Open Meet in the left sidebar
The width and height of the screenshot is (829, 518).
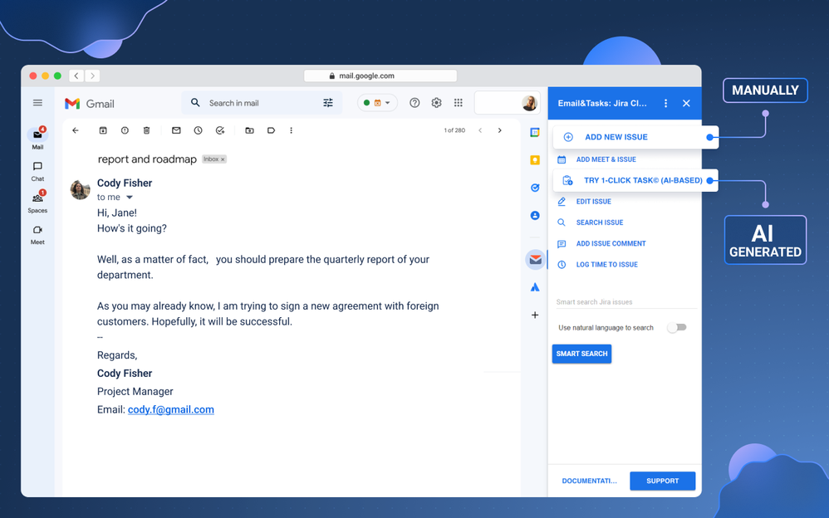37,235
